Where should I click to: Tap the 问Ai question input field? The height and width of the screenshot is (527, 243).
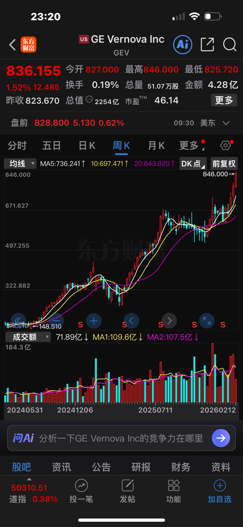(x=121, y=438)
